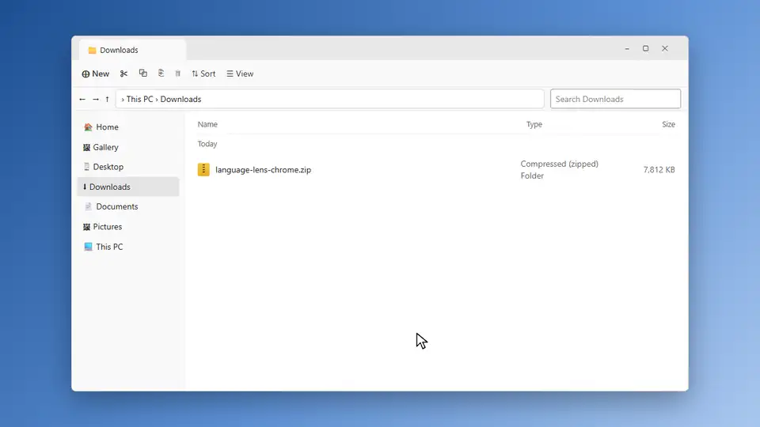Go up one folder level
Viewport: 760px width, 427px height.
click(107, 100)
